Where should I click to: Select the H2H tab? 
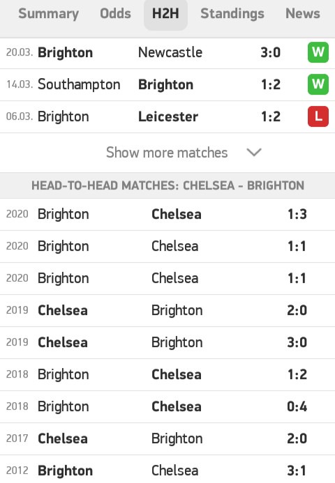point(165,15)
